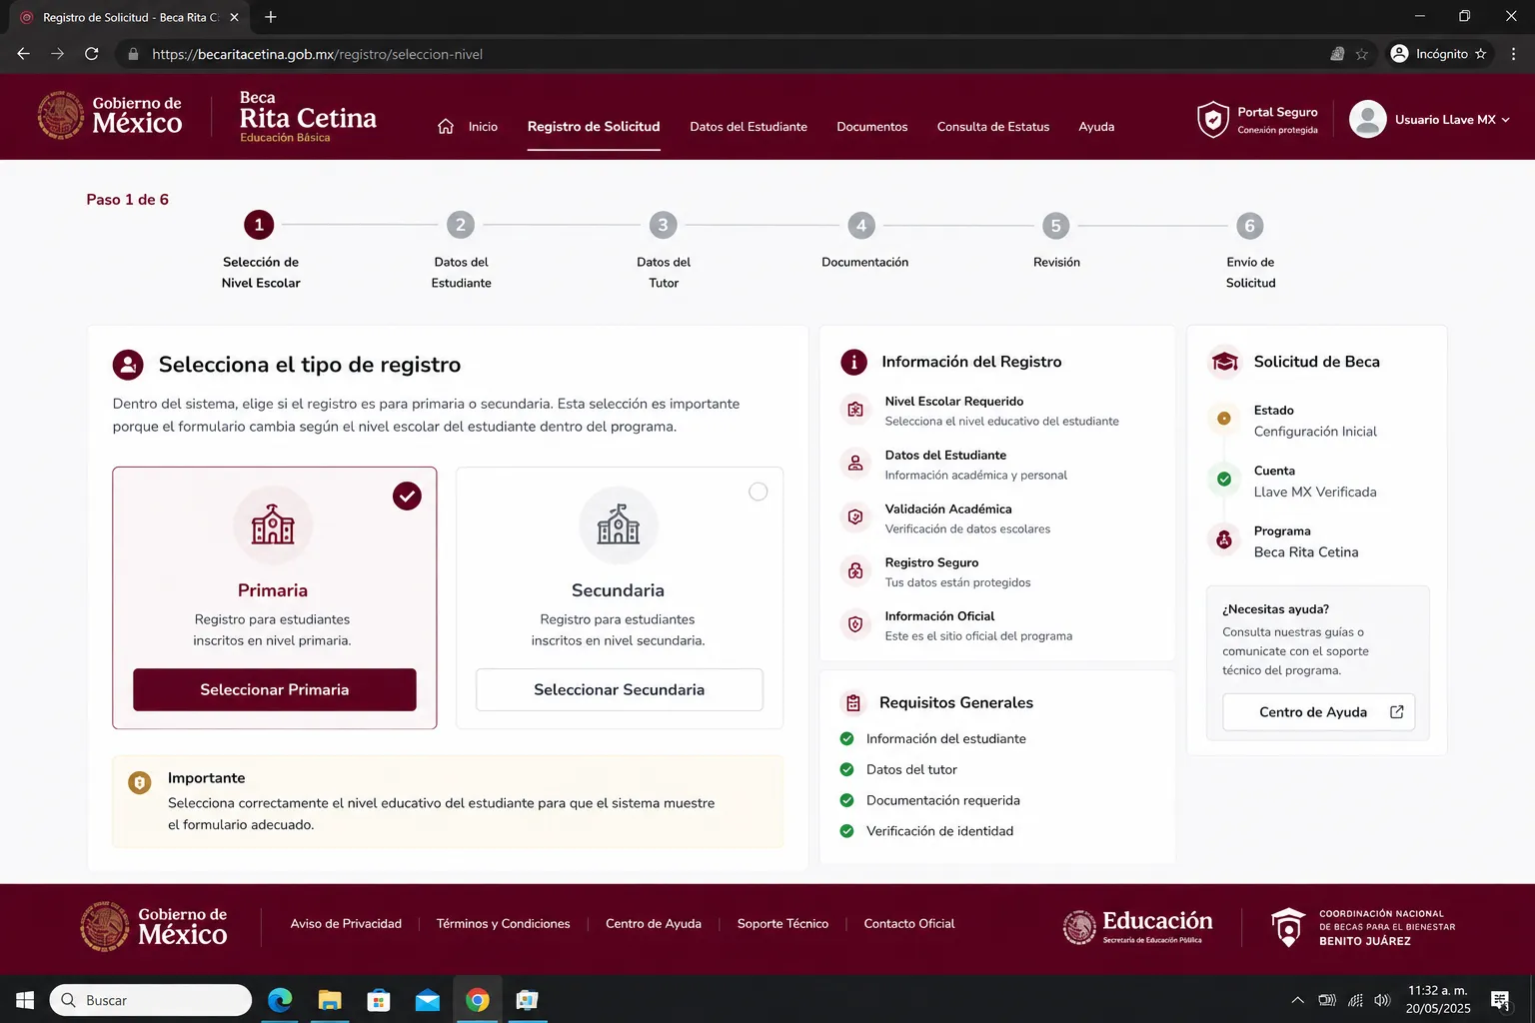Jump to step 4 Documentación
Viewport: 1535px width, 1023px height.
click(861, 225)
